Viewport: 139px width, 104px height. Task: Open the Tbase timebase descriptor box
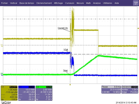tap(111, 89)
